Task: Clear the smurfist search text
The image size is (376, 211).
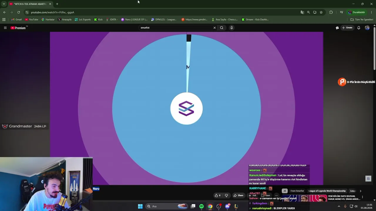Action: (214, 28)
